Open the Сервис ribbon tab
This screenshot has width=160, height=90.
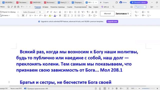[x=96, y=7]
